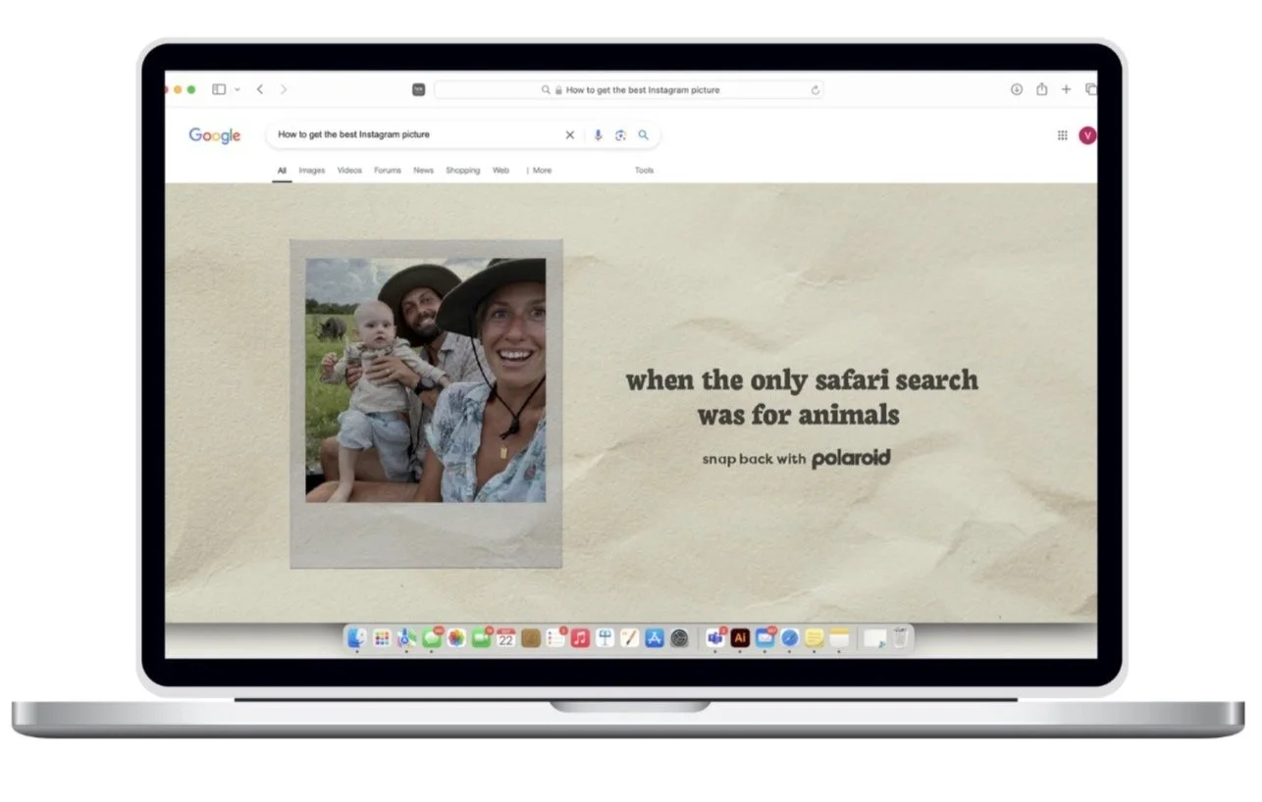Open a new tab with plus icon
This screenshot has height=802, width=1262.
point(1067,89)
